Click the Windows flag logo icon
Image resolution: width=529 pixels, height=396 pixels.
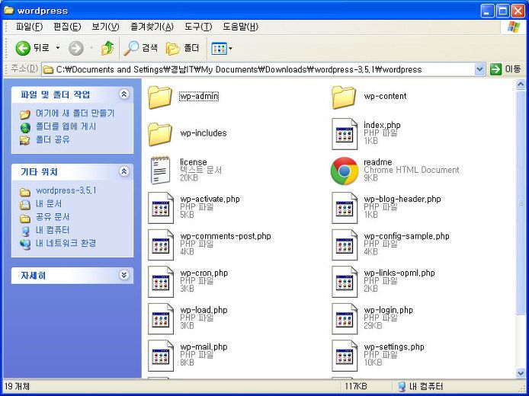click(514, 27)
